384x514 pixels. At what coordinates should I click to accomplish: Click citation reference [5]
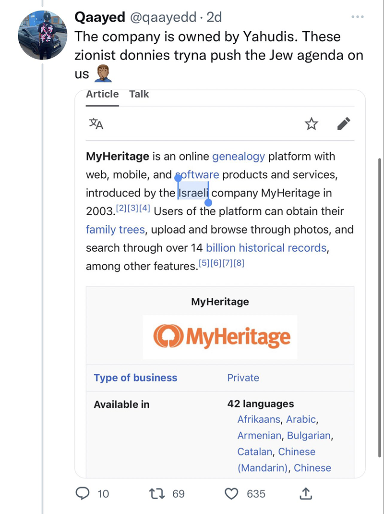click(204, 263)
